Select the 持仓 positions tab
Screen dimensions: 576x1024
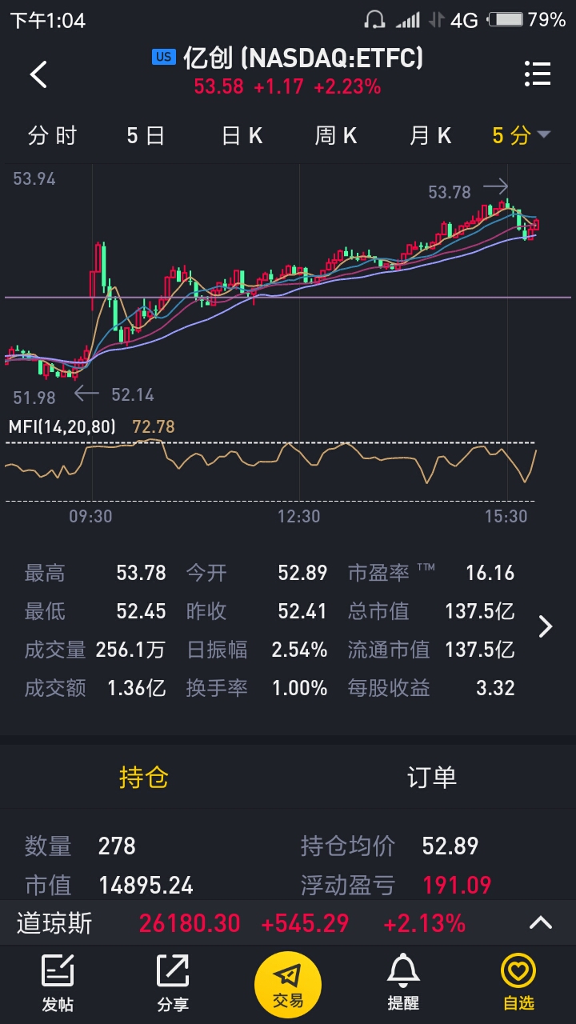[x=144, y=777]
